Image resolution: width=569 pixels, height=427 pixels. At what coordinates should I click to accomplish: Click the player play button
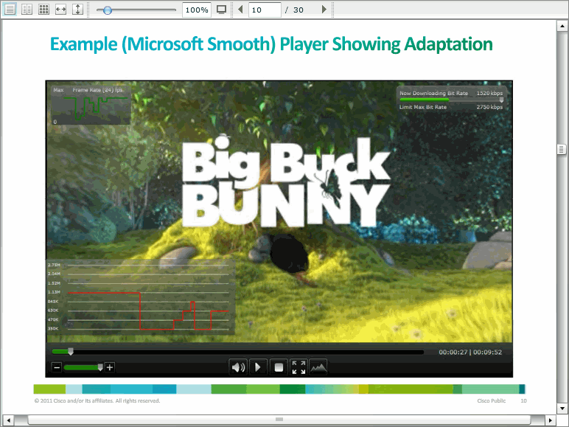click(258, 367)
